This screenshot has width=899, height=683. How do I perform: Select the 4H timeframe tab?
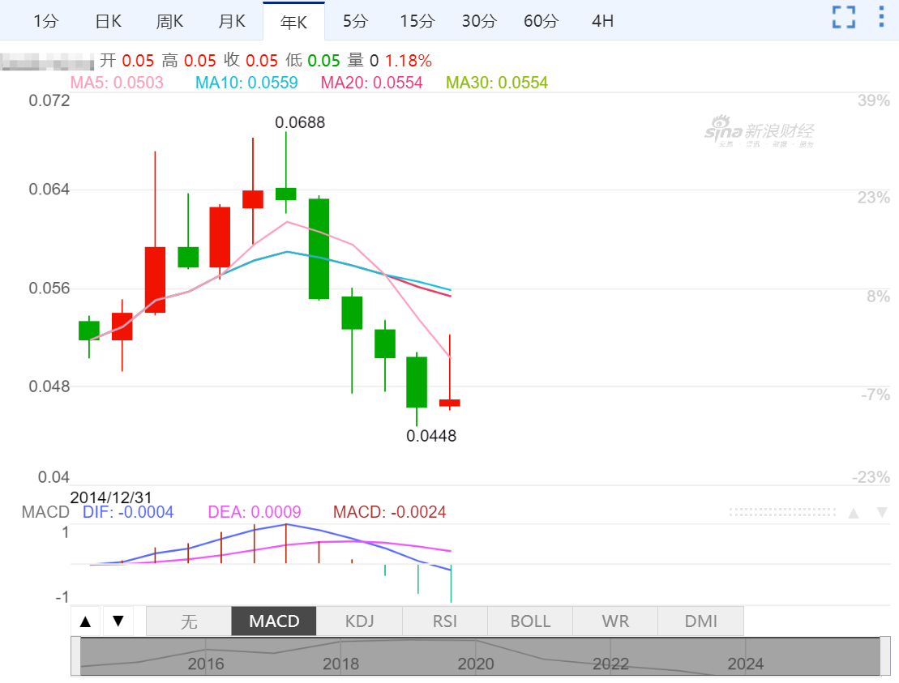point(602,22)
